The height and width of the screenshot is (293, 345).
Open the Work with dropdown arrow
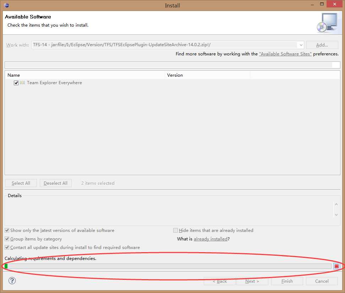(x=301, y=45)
